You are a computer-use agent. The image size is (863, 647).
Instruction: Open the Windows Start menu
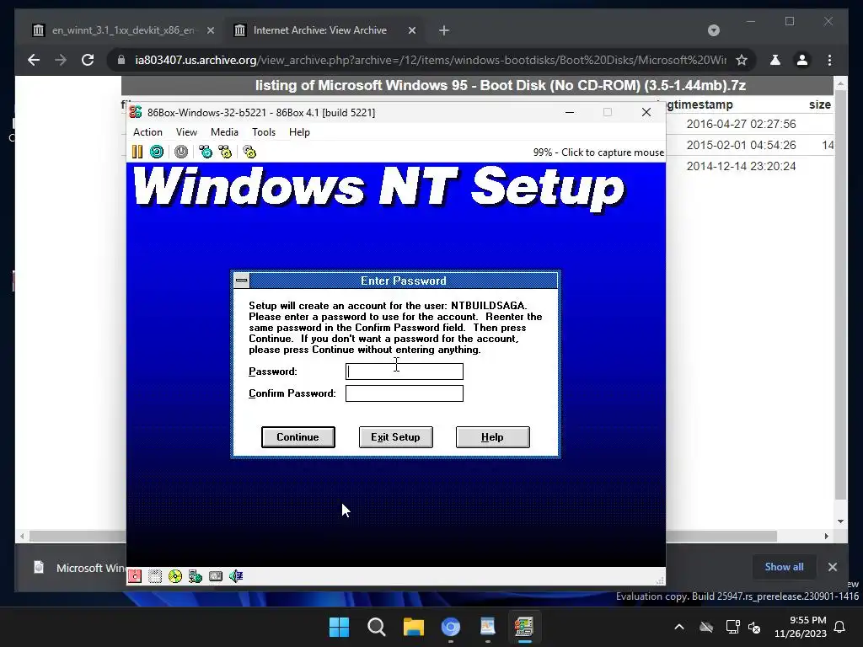[x=339, y=627]
